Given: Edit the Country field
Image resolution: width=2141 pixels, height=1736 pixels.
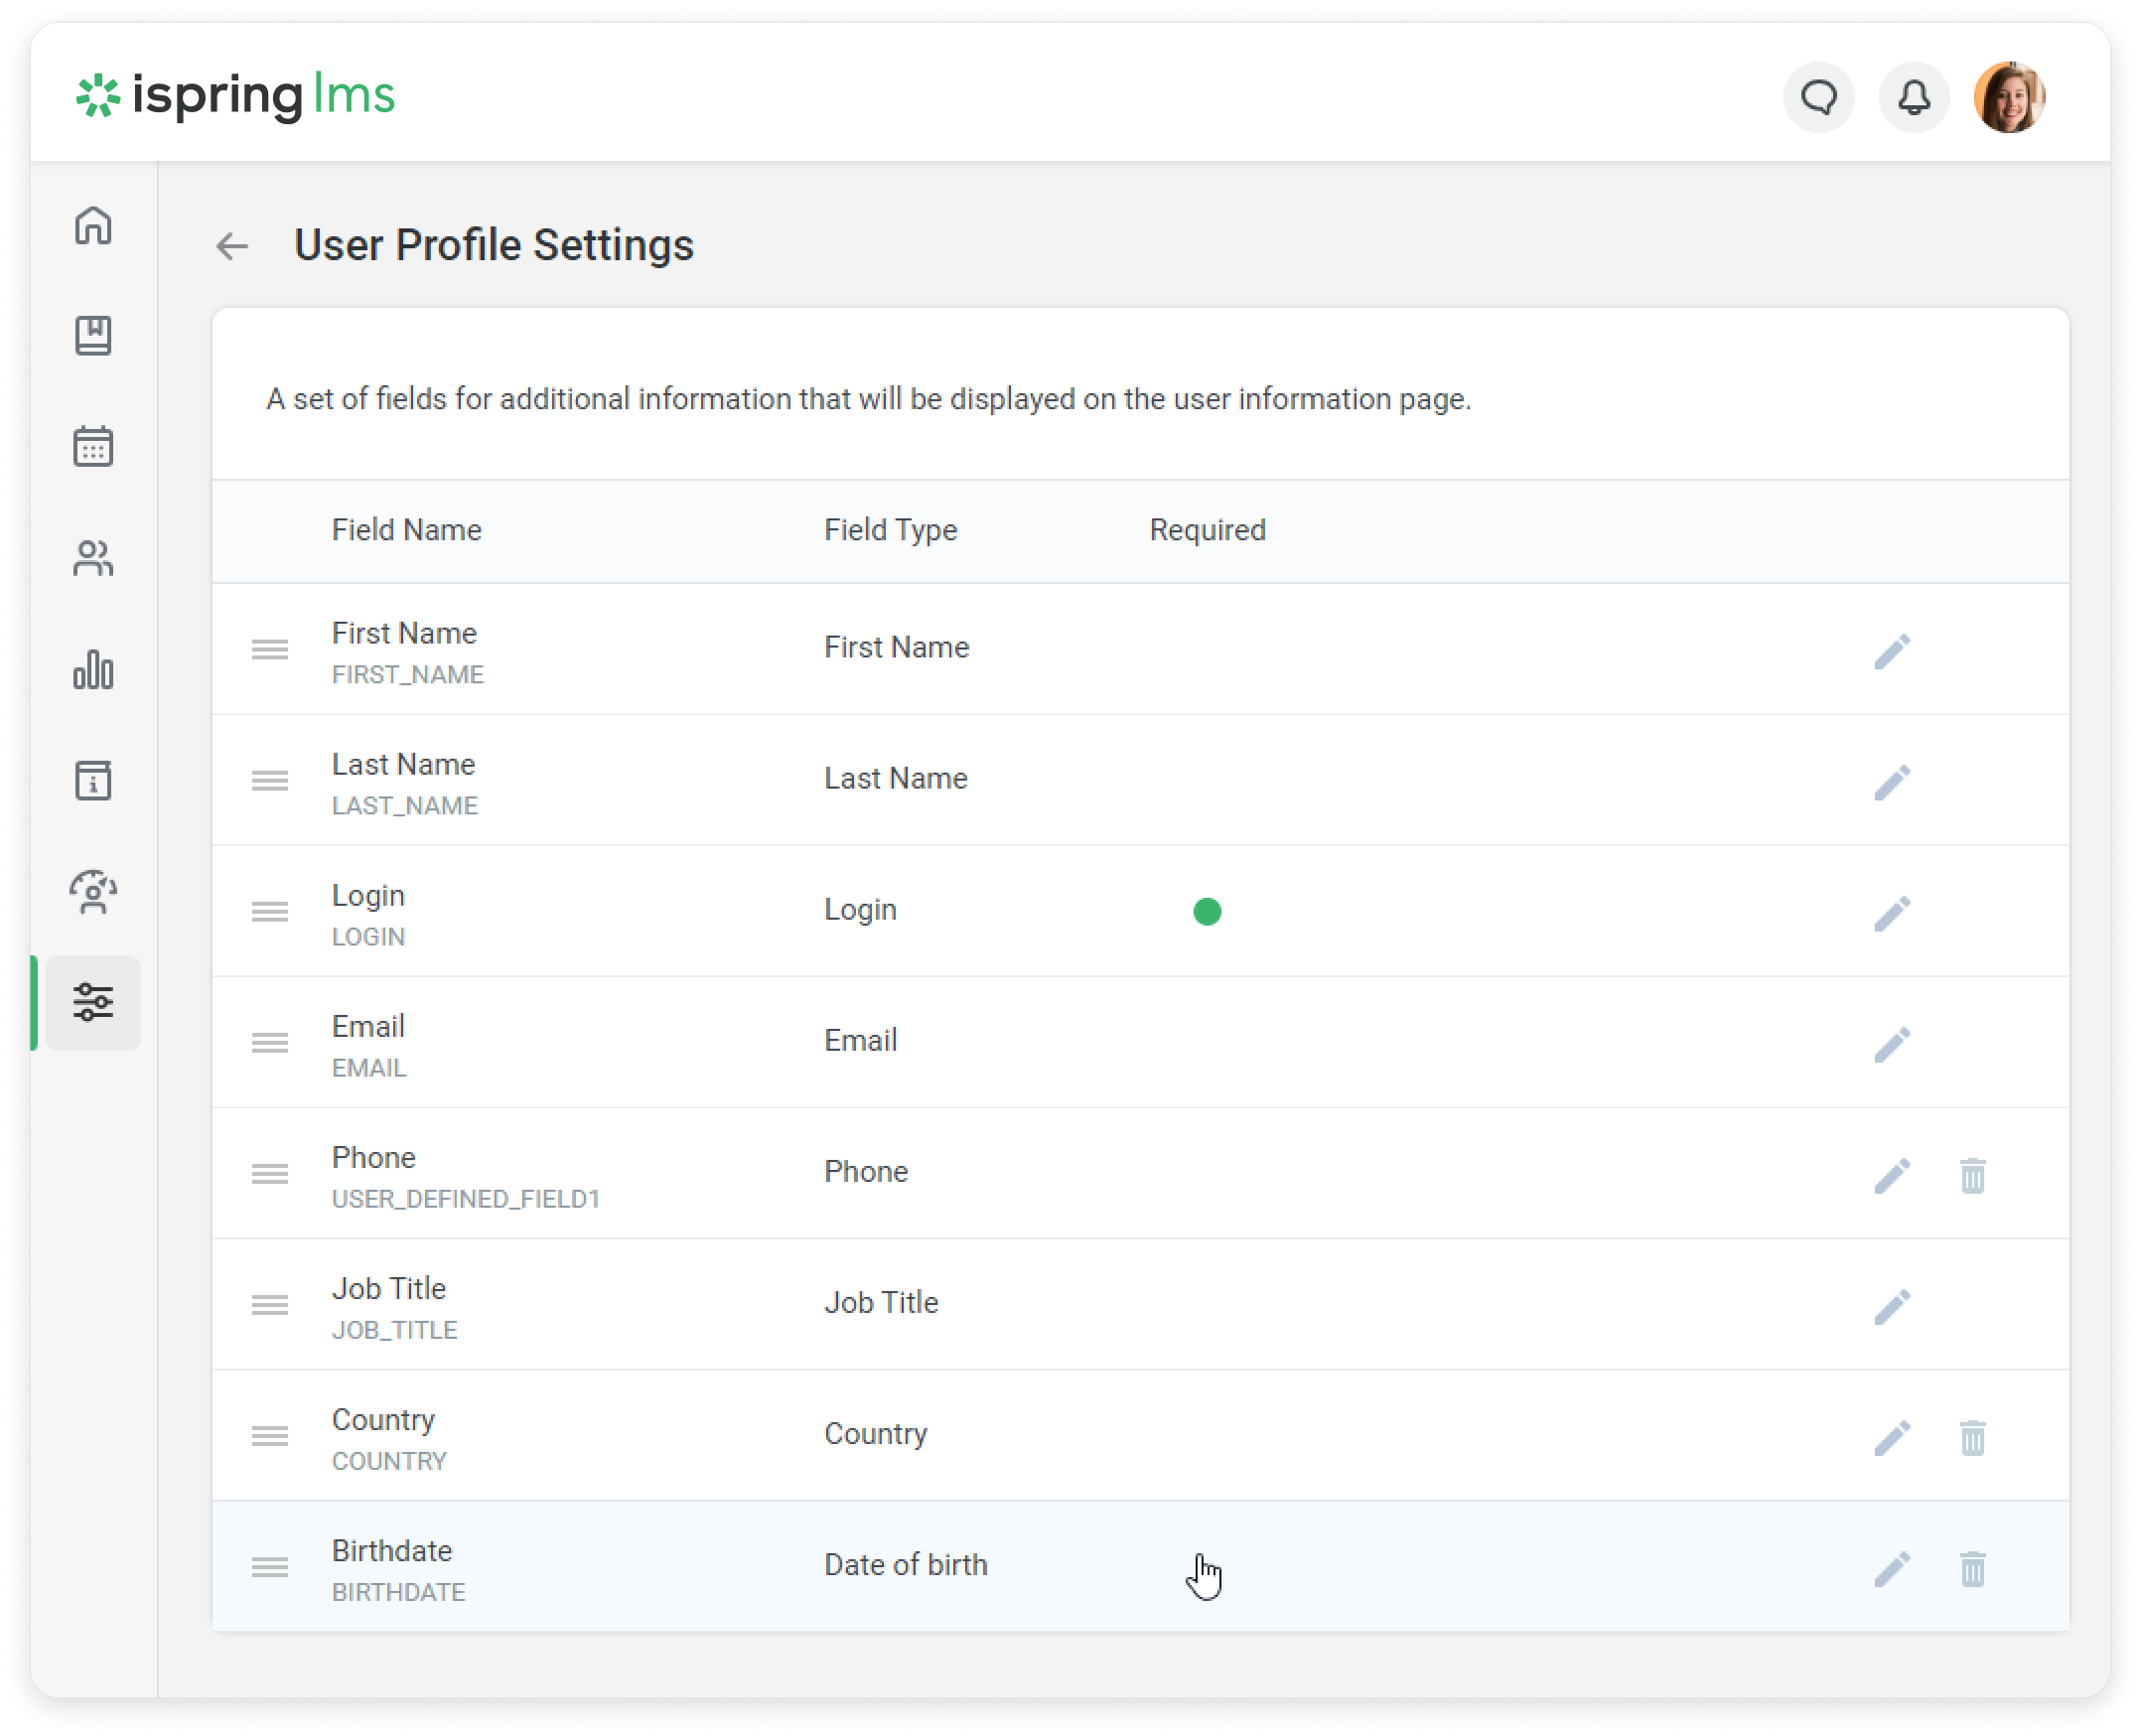Looking at the screenshot, I should tap(1892, 1437).
